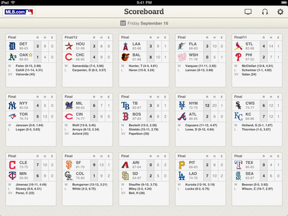
Task: Tap the Toronto Blue Jays logo
Action: click(x=12, y=116)
